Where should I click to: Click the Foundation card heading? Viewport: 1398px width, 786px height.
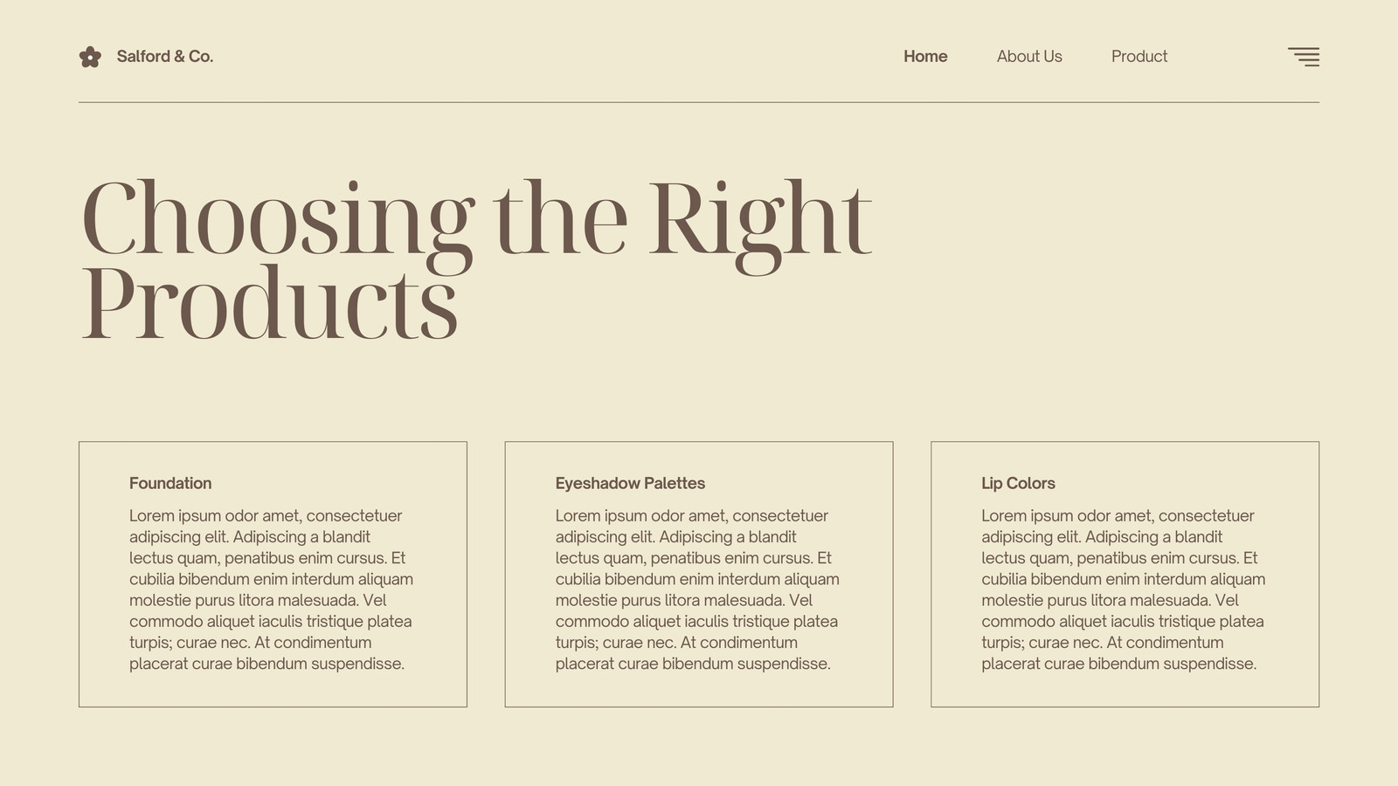click(x=170, y=483)
